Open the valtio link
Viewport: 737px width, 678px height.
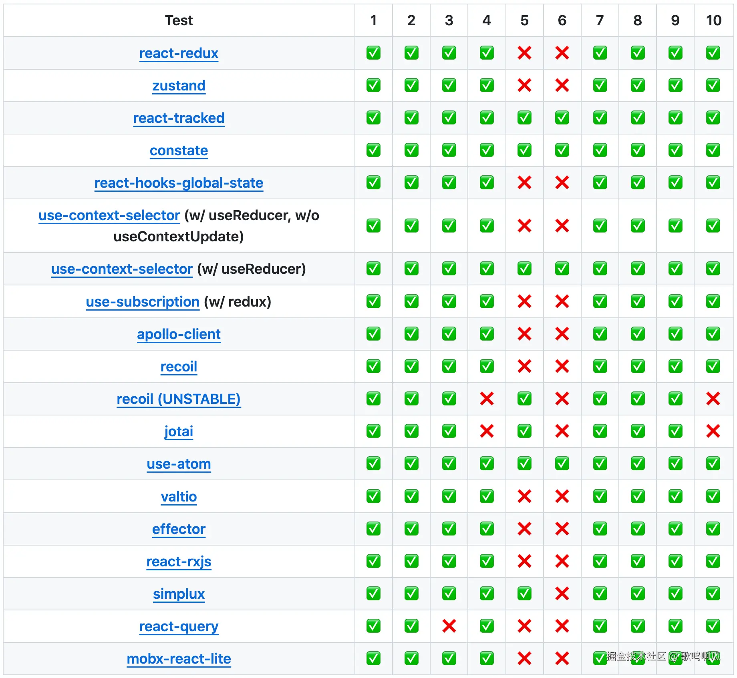point(179,497)
